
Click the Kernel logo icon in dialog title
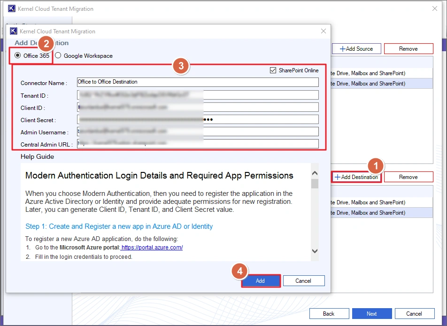14,31
